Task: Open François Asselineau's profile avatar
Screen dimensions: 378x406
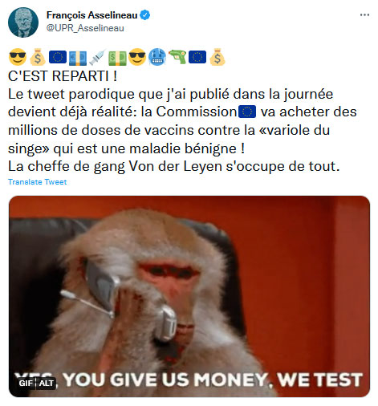Action: 23,22
